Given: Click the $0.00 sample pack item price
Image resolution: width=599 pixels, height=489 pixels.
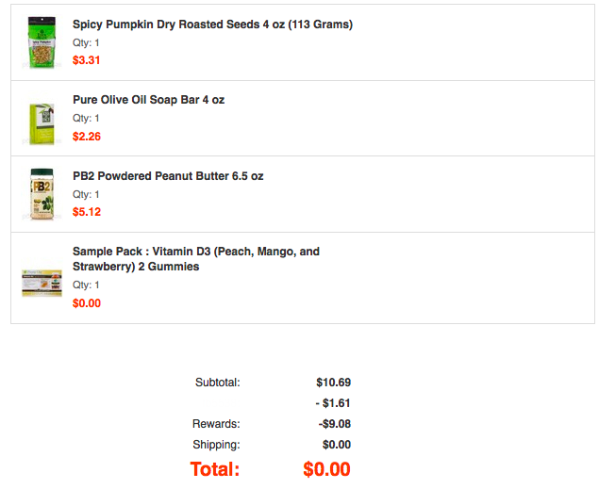Looking at the screenshot, I should click(86, 303).
